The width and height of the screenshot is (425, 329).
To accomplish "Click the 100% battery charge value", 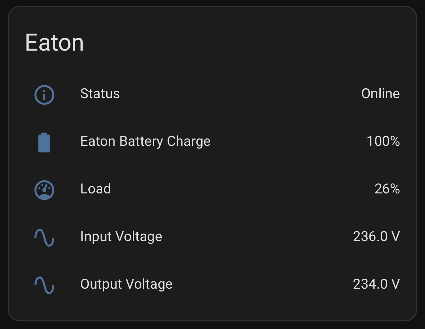I will coord(383,142).
